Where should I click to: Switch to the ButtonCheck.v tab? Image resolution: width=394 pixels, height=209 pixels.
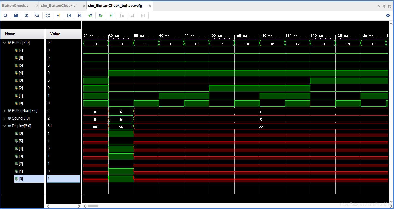15,6
